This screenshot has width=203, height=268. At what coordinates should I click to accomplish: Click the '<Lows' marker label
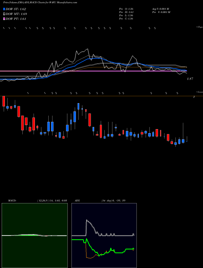(200, 92)
